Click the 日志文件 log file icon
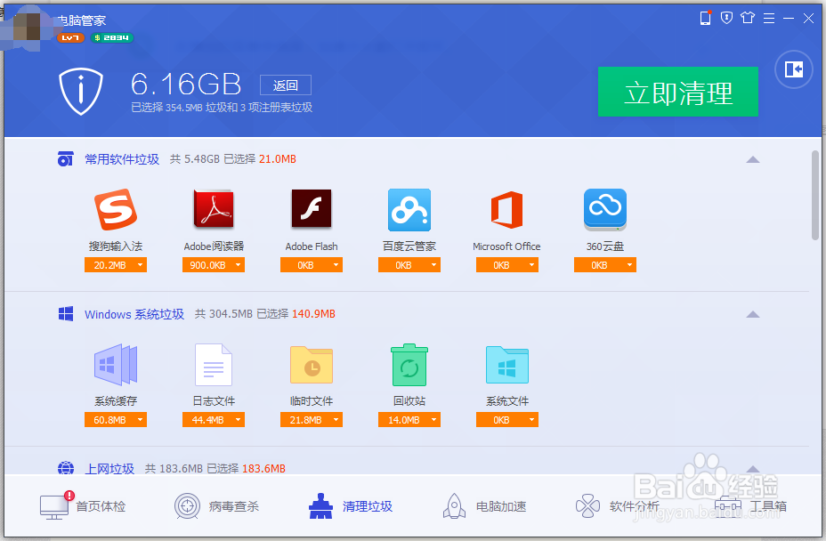This screenshot has width=826, height=541. 214,365
